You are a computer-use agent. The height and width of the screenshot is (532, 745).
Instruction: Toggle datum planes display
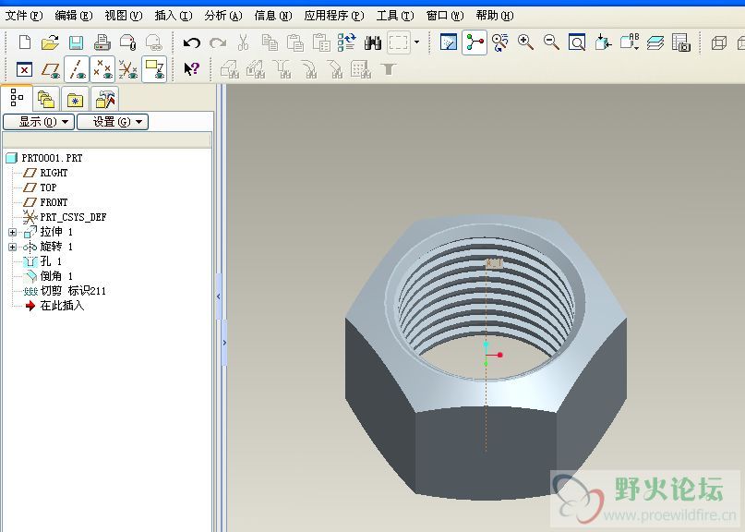tap(51, 69)
